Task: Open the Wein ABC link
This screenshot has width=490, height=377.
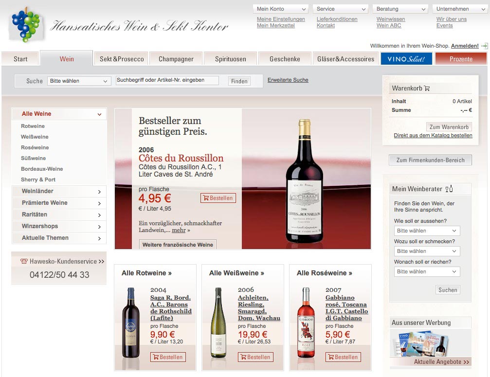Action: pos(389,26)
